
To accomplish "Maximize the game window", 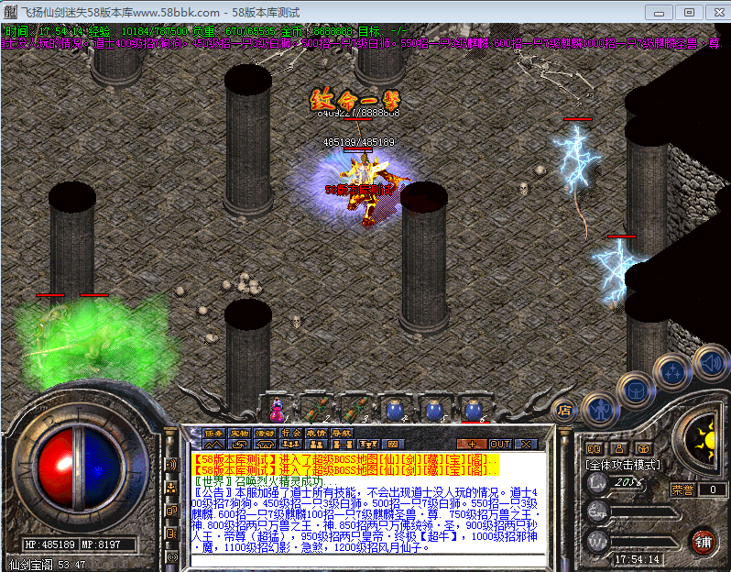I will (689, 13).
